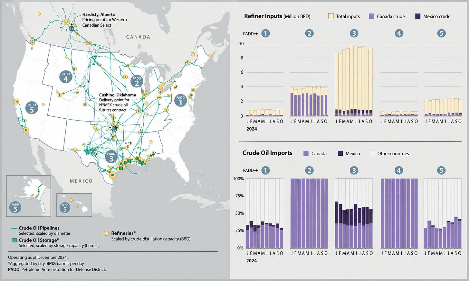Click the 'Hardisty, Alberta' label
This screenshot has width=469, height=281.
coord(98,14)
